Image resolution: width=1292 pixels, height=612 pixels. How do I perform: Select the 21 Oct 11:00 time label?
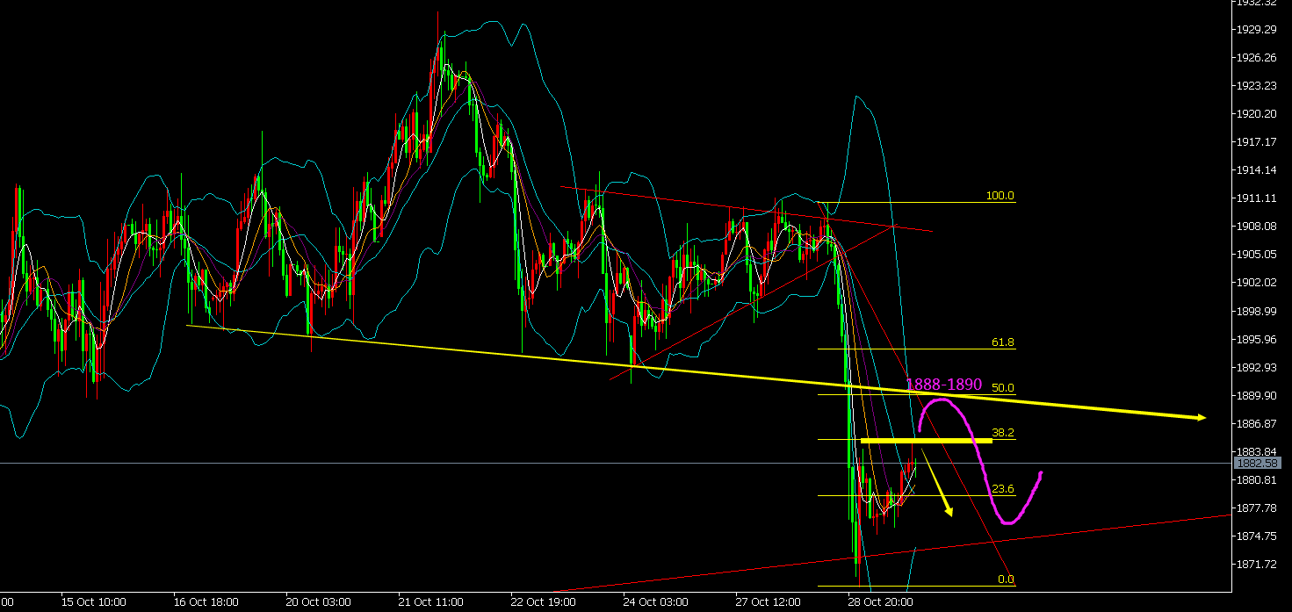(430, 602)
